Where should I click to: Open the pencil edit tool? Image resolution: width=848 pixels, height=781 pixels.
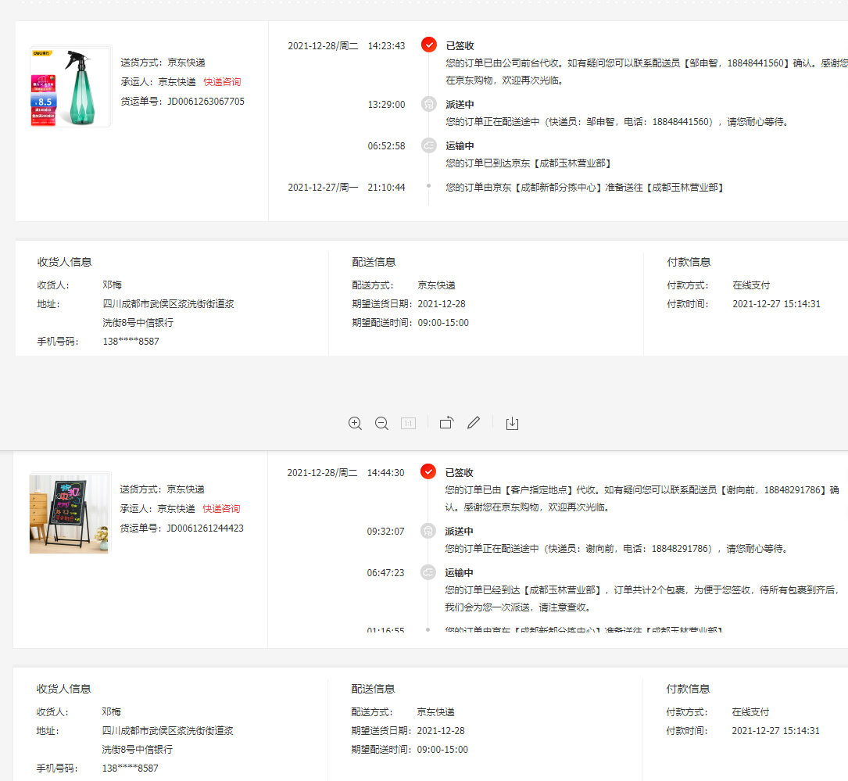(x=474, y=422)
